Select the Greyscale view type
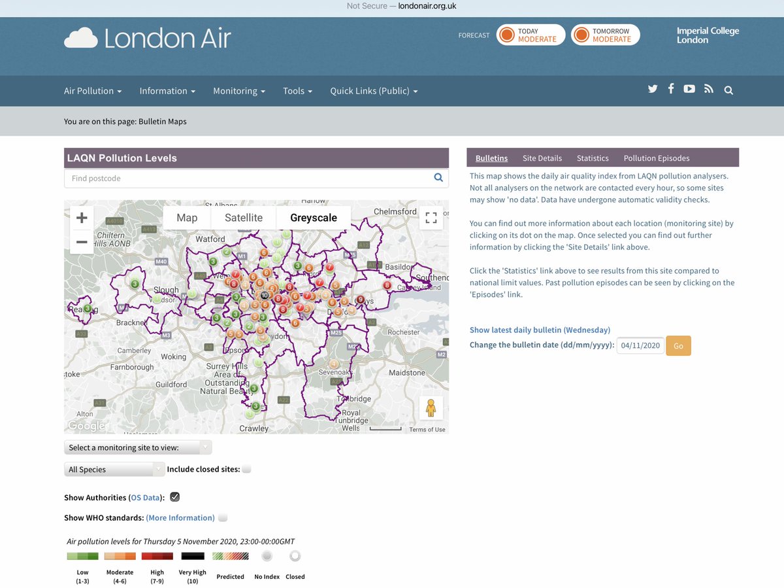This screenshot has width=784, height=588. [x=314, y=218]
